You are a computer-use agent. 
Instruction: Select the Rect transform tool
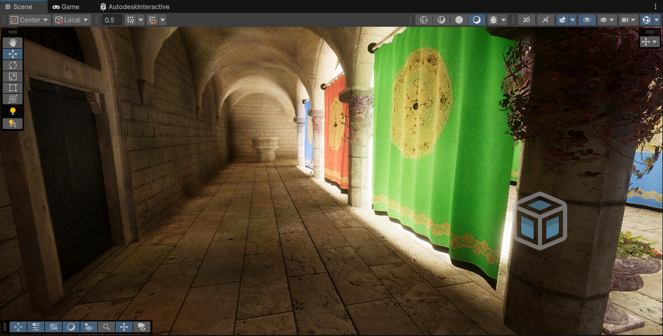[x=12, y=88]
